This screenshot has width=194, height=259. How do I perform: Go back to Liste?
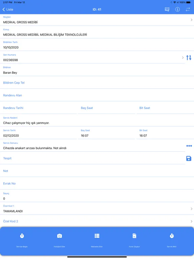8,9
